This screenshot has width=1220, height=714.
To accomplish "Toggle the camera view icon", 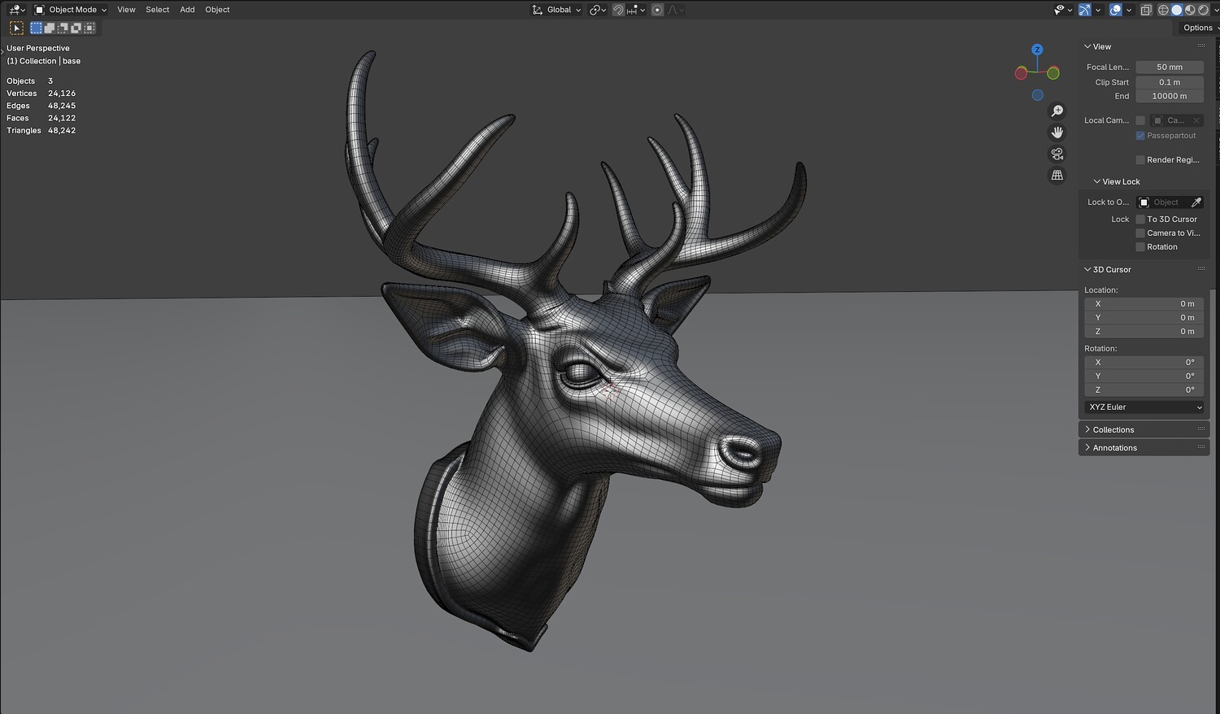I will (x=1057, y=154).
